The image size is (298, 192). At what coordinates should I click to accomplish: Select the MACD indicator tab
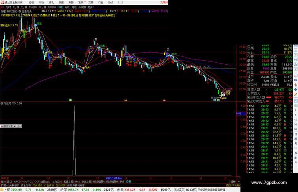(x=17, y=182)
